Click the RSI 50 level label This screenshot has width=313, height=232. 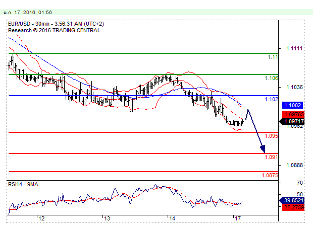pos(300,194)
